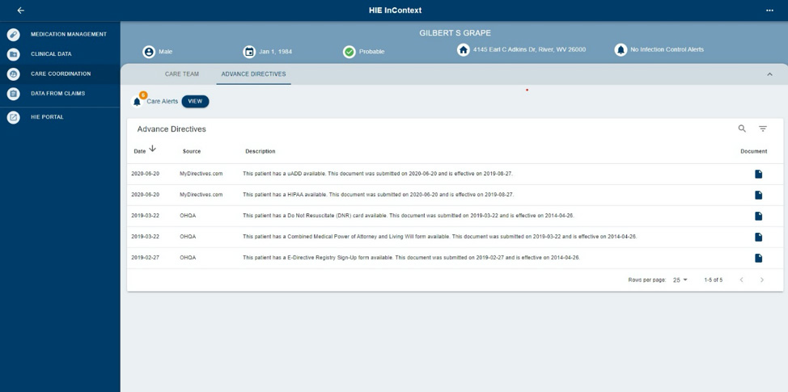The width and height of the screenshot is (788, 392).
Task: Click the address 4145 Earl C Adkins Dr
Action: [529, 49]
